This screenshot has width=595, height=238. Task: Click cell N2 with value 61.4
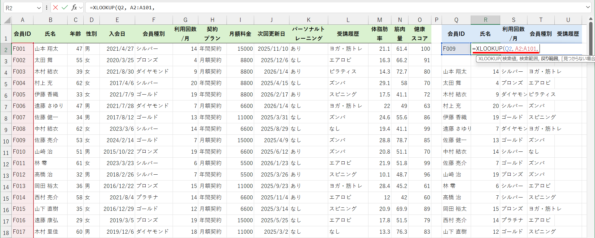[x=400, y=49]
